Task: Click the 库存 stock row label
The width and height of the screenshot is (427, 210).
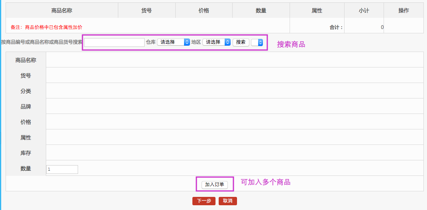Action: point(26,153)
